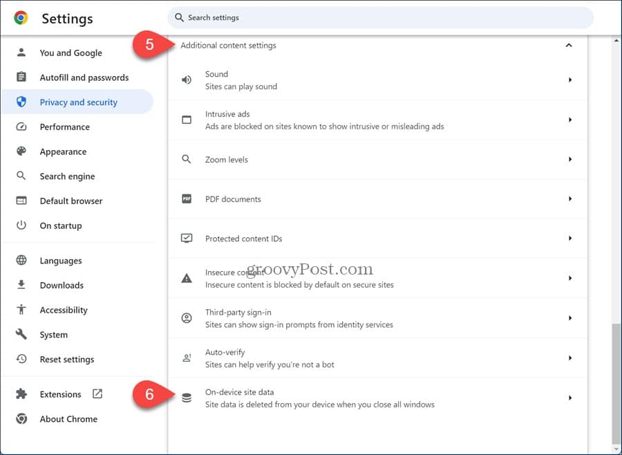The image size is (622, 455).
Task: Open On startup settings
Action: pos(77,225)
